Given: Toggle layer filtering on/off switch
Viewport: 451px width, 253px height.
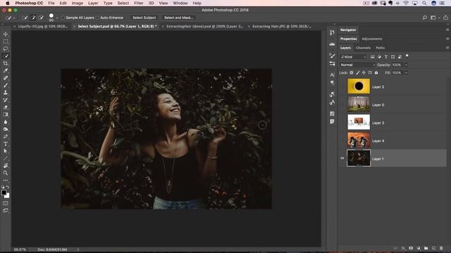Looking at the screenshot, I should pos(407,56).
